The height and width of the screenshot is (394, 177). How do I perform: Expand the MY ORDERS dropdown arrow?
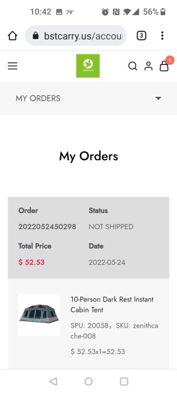[158, 98]
